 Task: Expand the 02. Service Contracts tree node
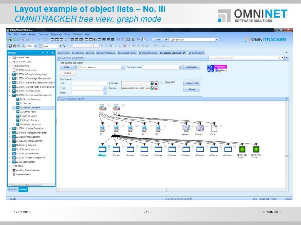click(14, 108)
